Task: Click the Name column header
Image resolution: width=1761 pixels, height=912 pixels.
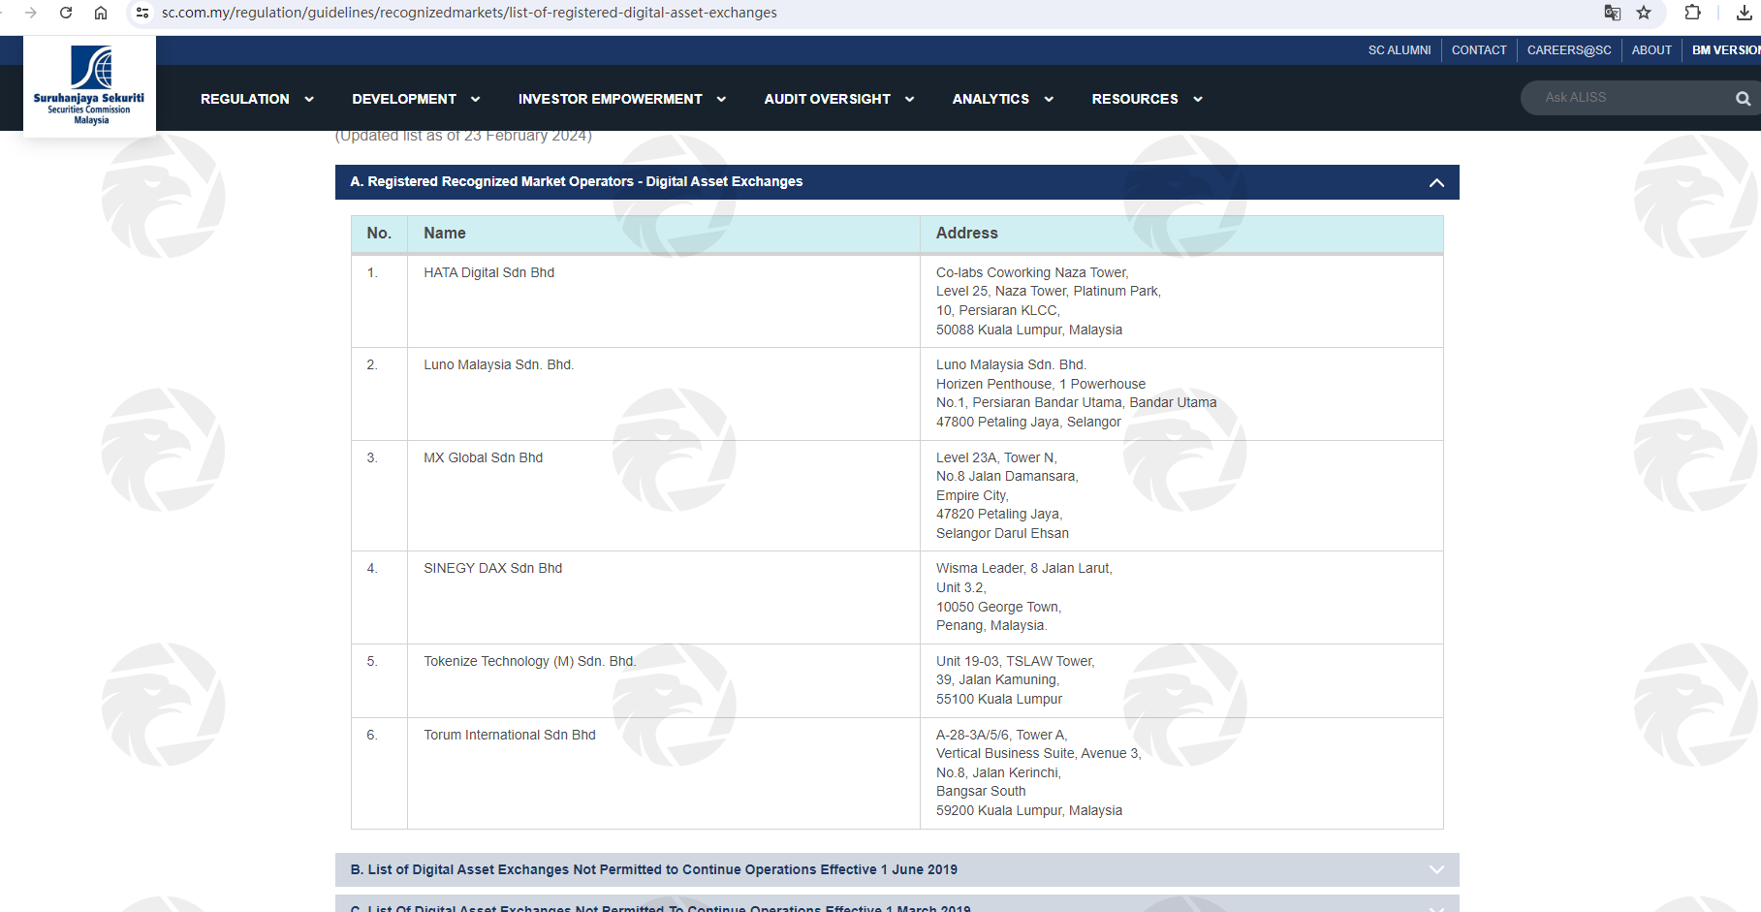Action: [445, 233]
